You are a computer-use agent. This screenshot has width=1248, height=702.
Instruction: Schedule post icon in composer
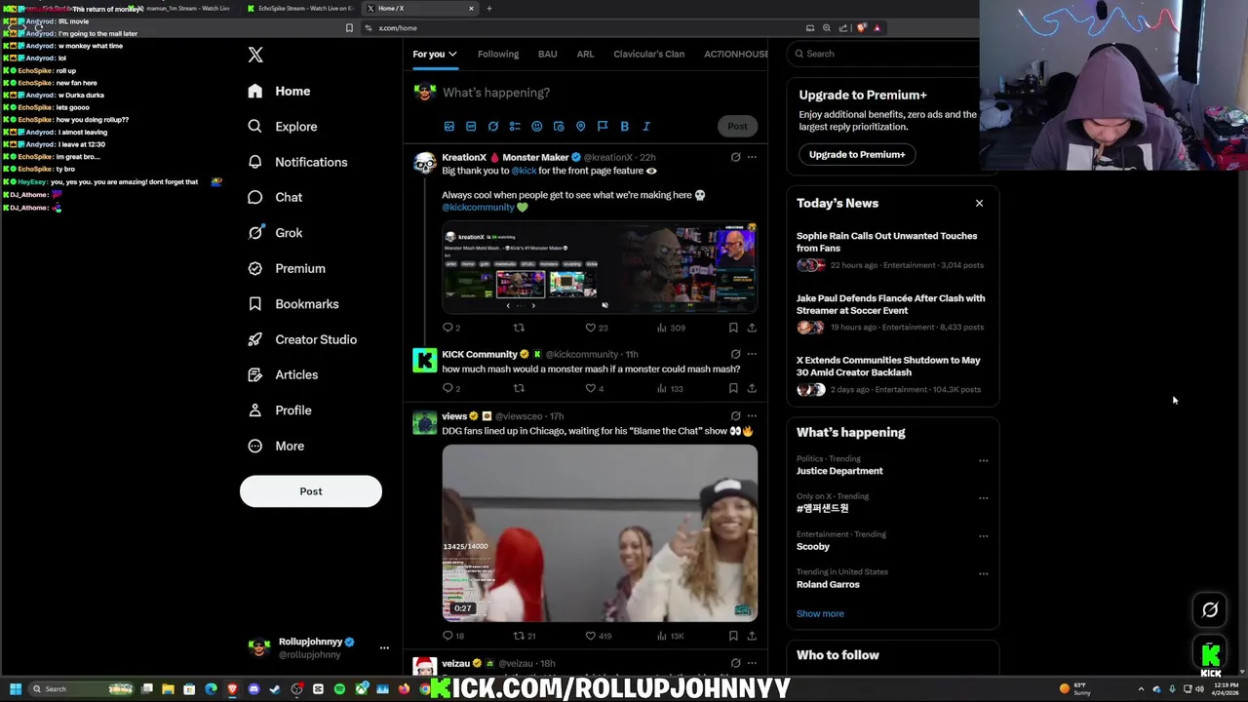click(559, 126)
